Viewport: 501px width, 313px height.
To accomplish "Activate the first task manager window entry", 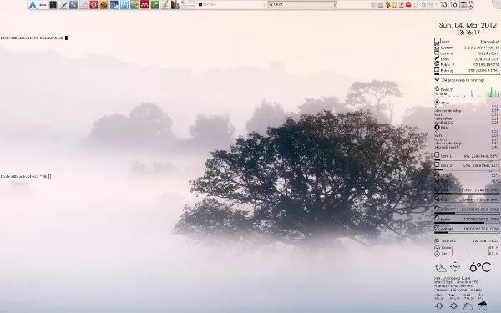I will click(x=232, y=4).
